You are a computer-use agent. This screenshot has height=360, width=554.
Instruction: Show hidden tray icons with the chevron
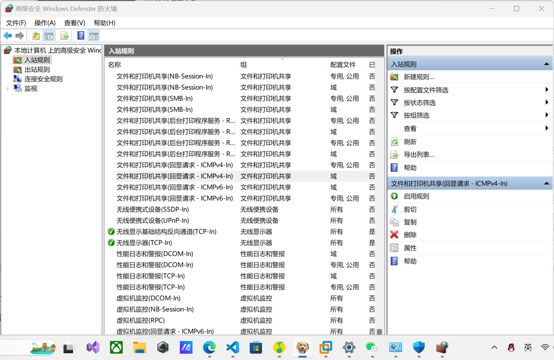[x=494, y=348]
